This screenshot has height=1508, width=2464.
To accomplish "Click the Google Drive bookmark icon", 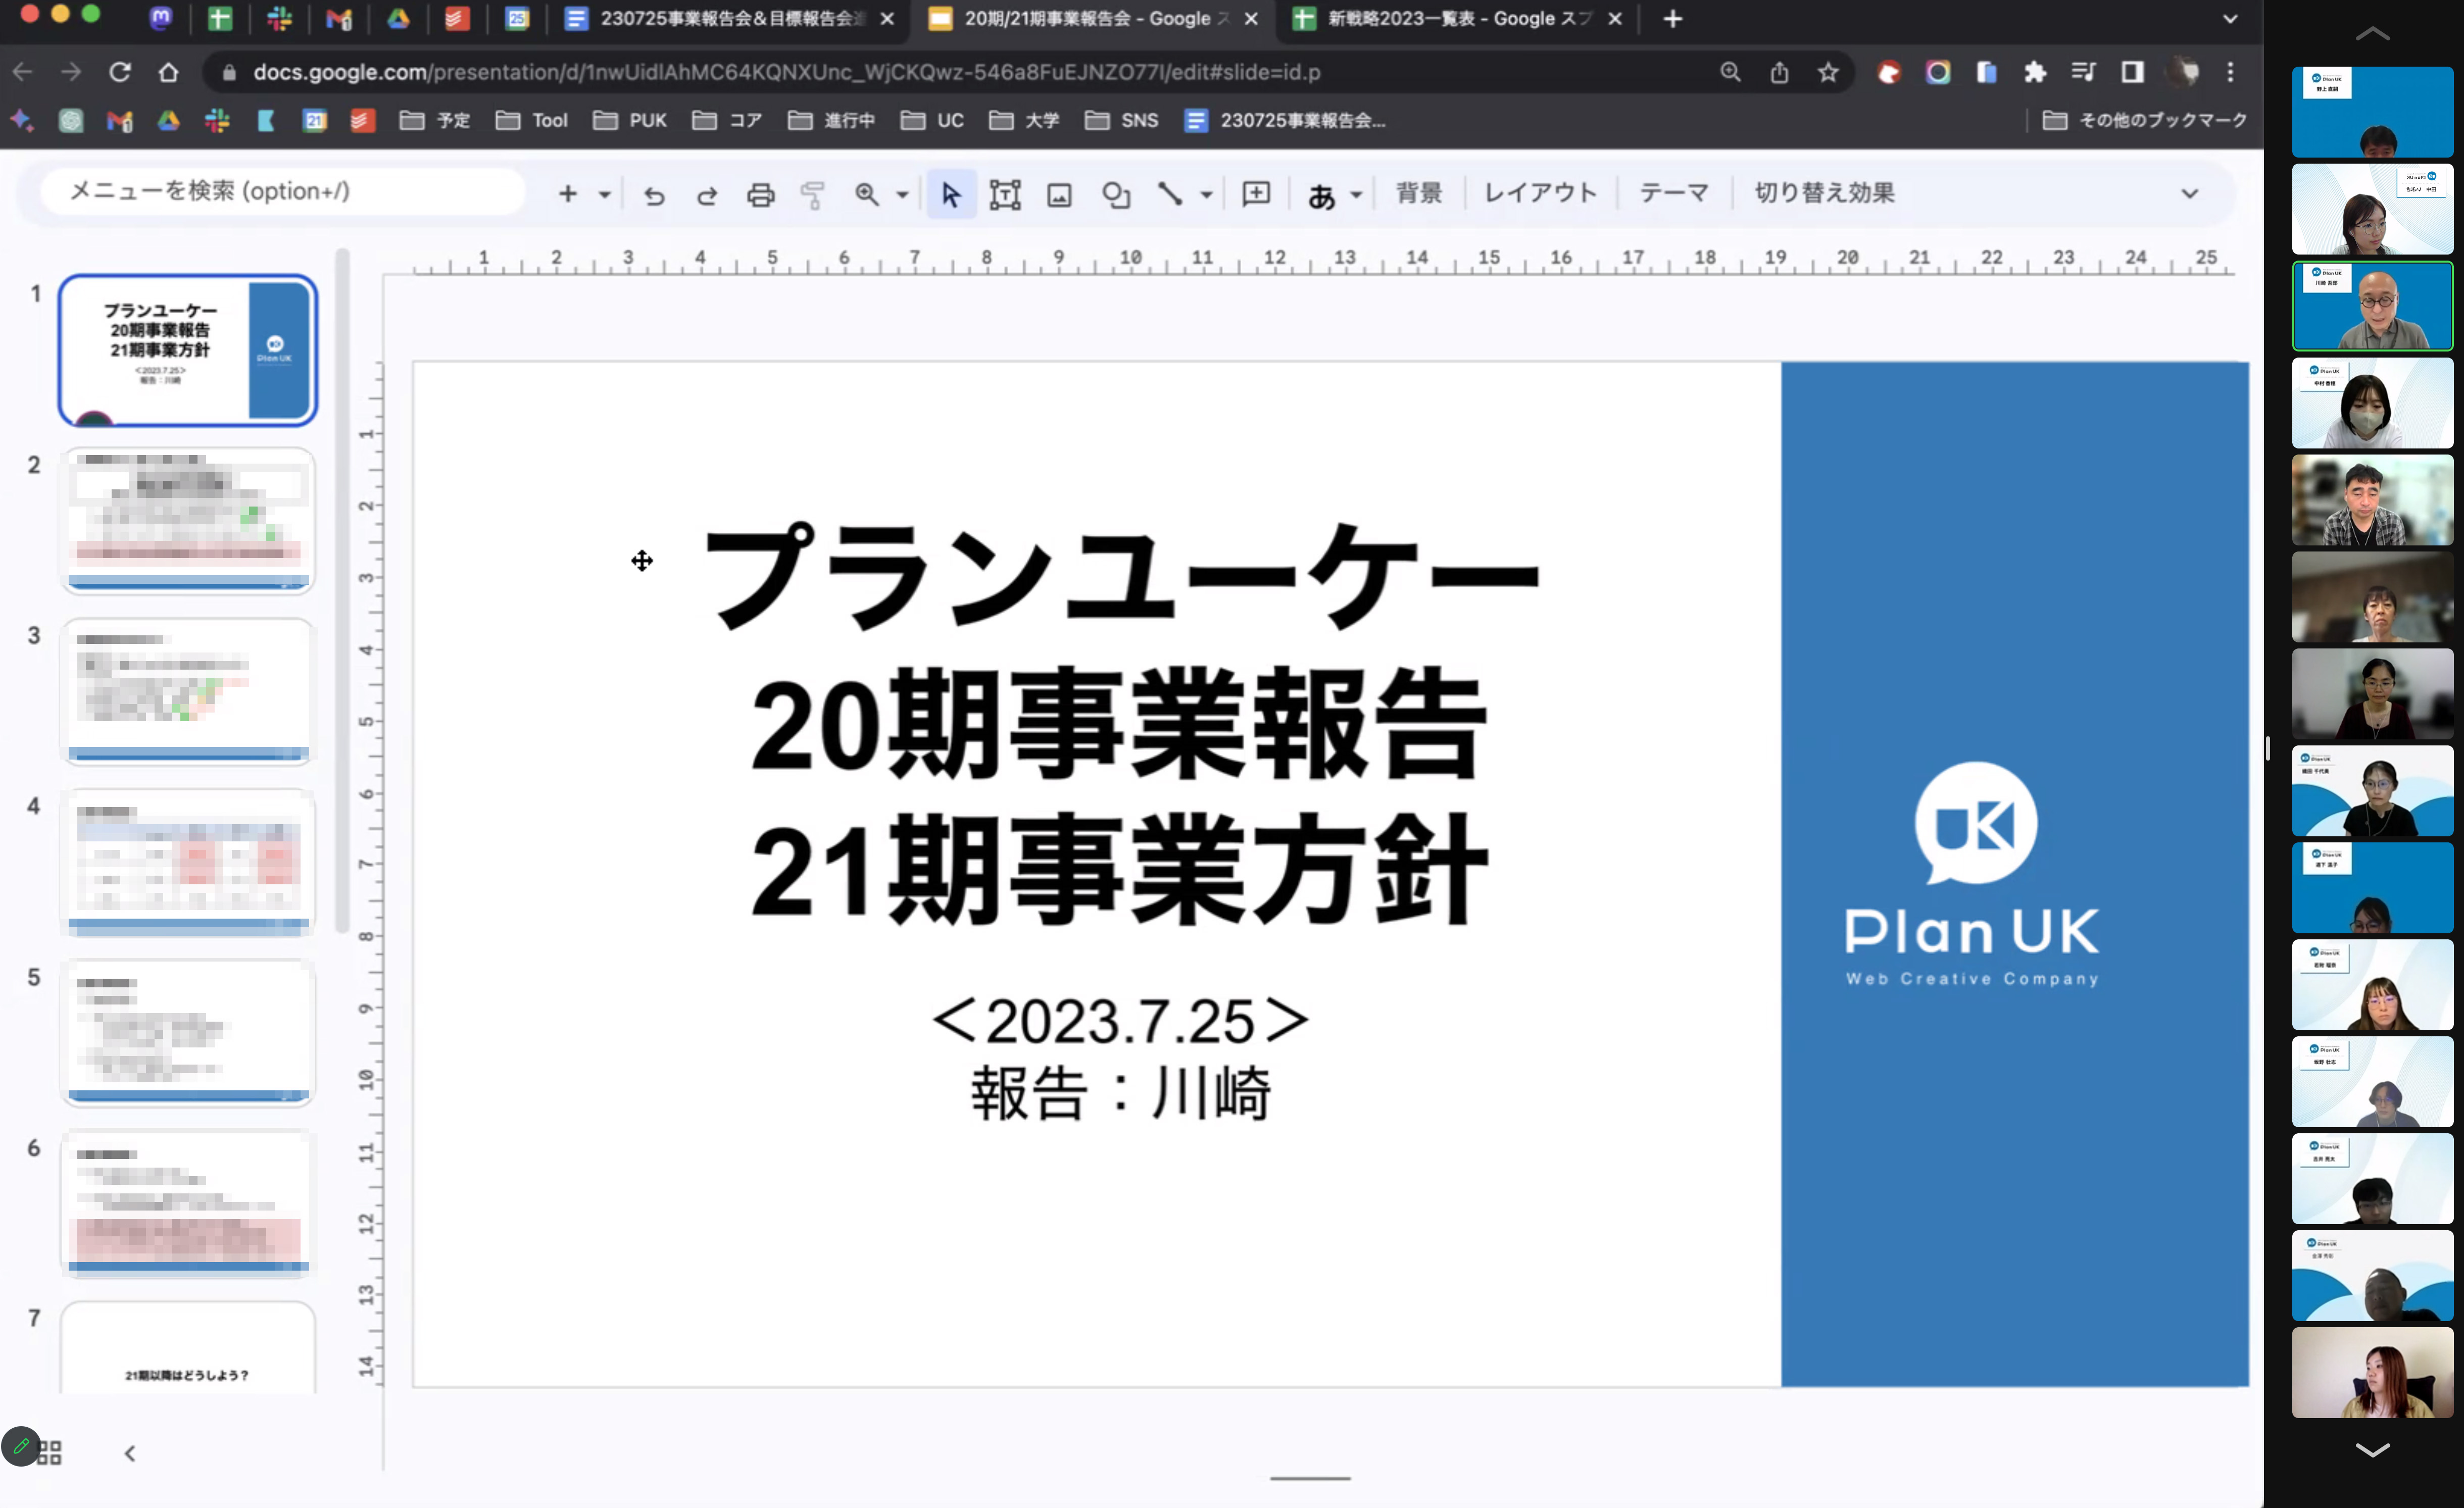I will [x=168, y=121].
